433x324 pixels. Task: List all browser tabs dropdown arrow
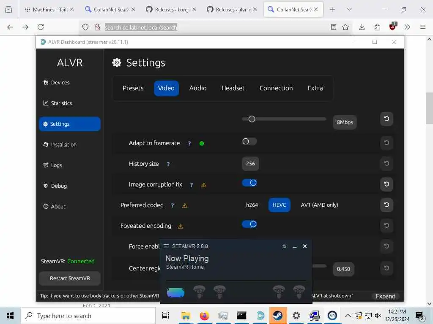tap(349, 10)
